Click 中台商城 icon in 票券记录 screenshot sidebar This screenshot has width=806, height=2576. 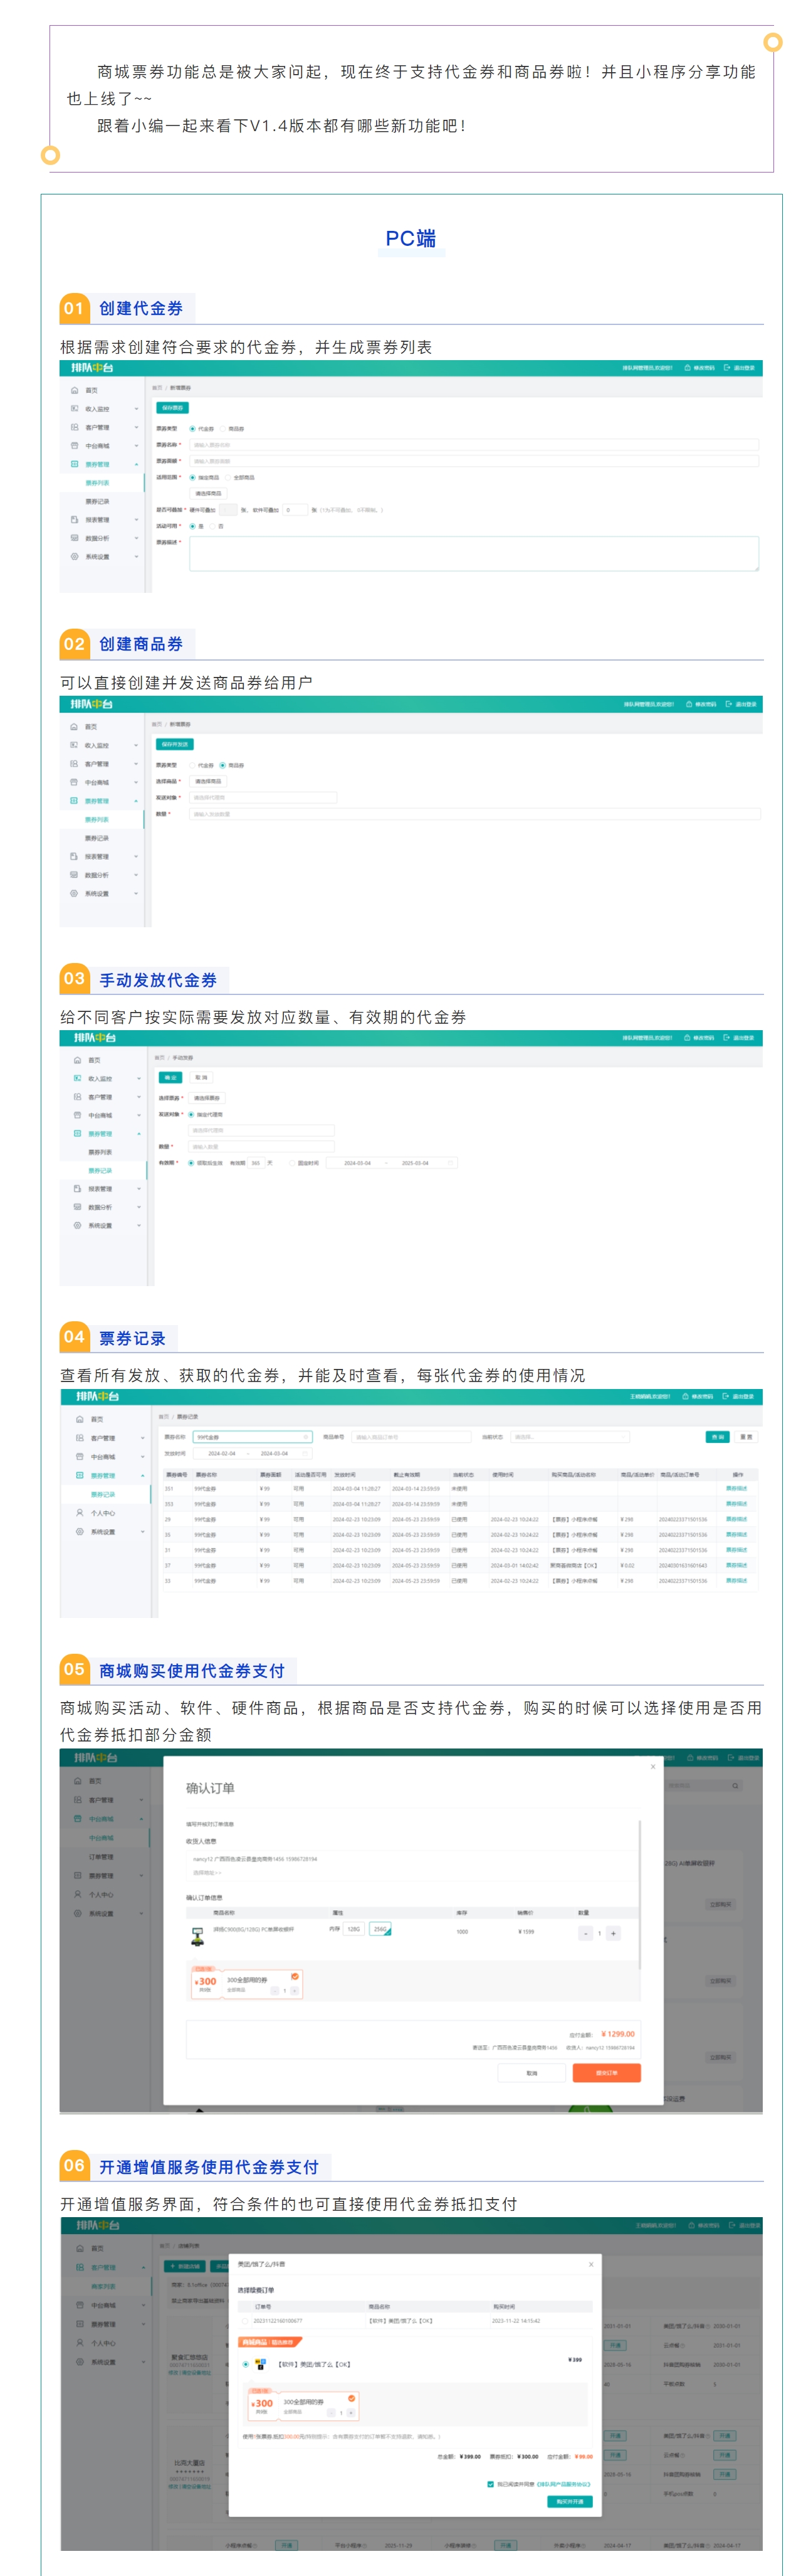80,1457
